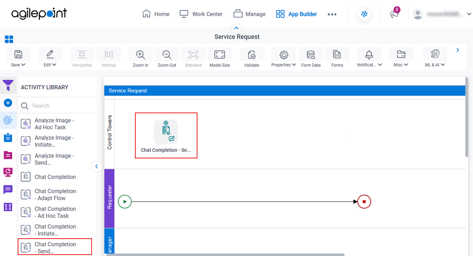The height and width of the screenshot is (256, 473).
Task: Show more toolbar items right chevron
Action: 457,50
